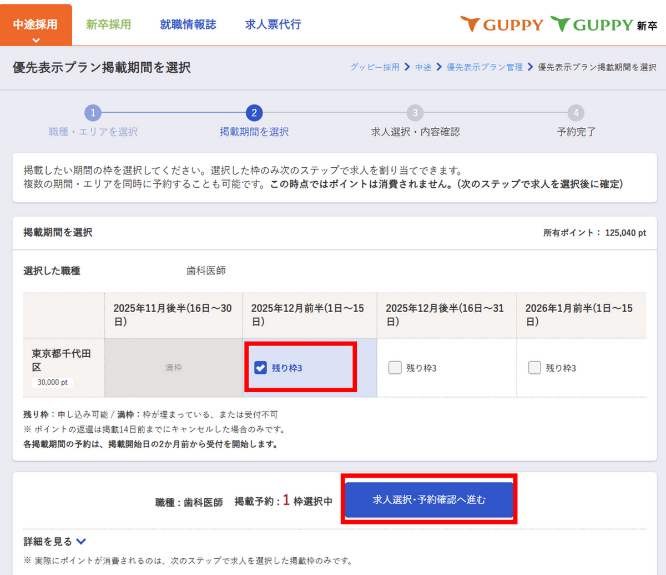
Task: Go to グッピー採用 breadcrumb link
Action: (375, 67)
